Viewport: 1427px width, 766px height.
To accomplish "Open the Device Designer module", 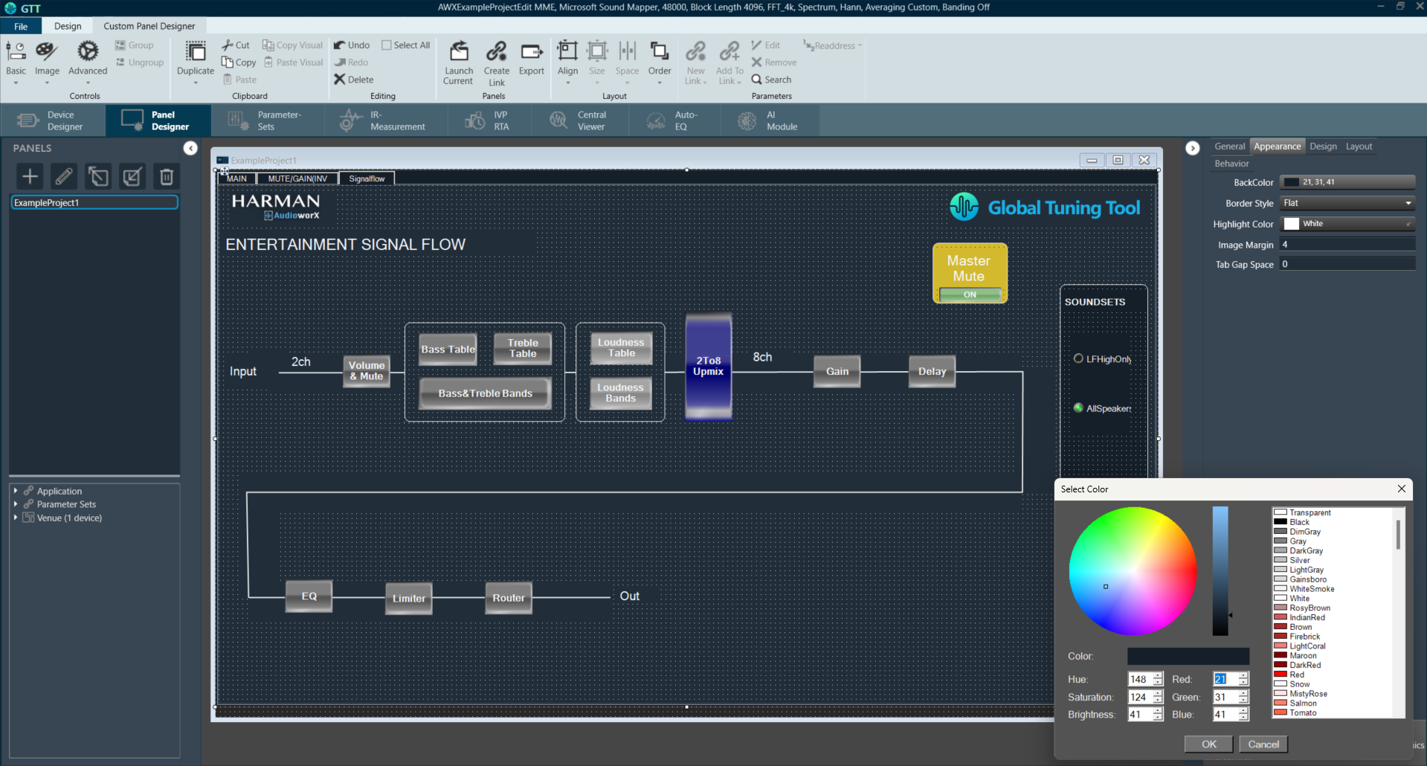I will [x=52, y=120].
